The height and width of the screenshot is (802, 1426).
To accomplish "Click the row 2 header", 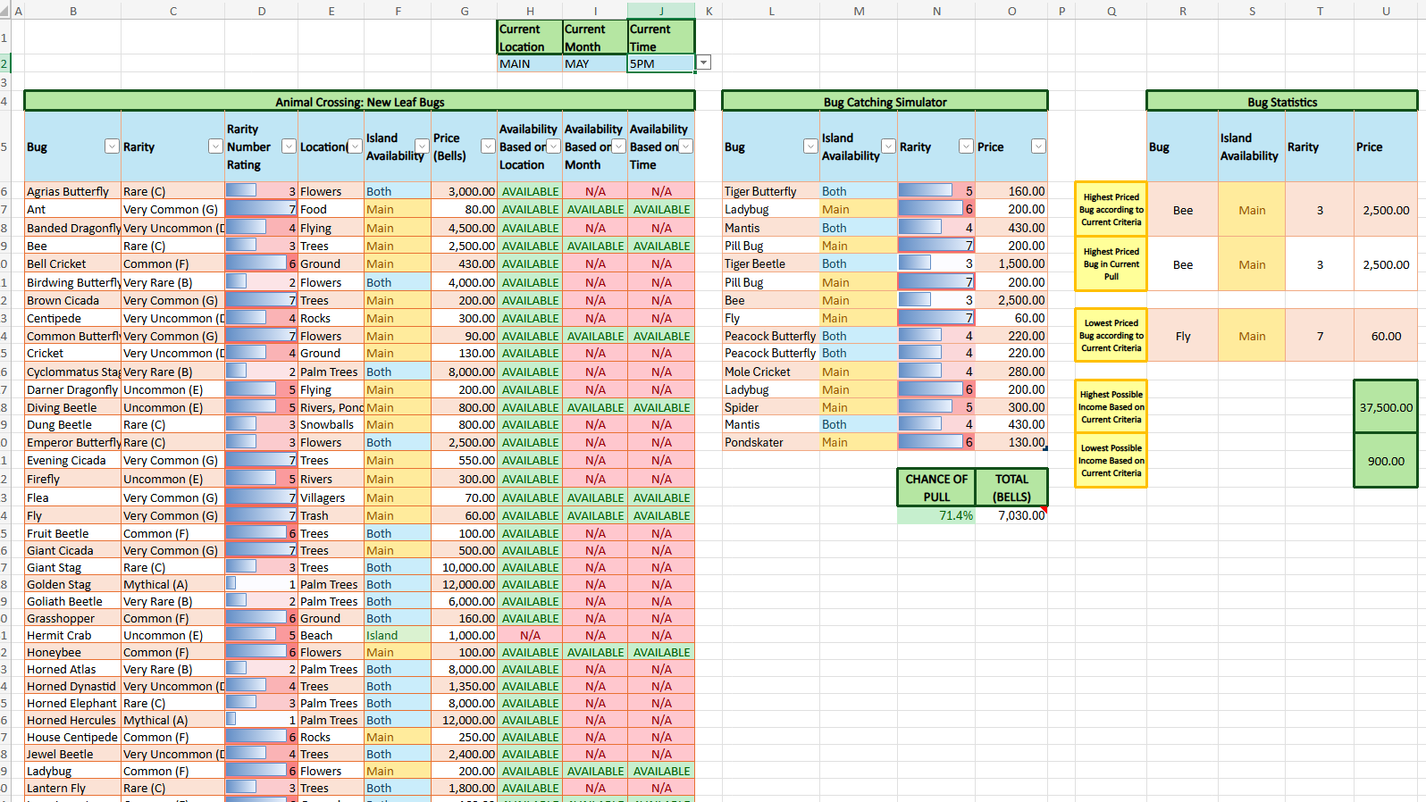I will click(4, 63).
